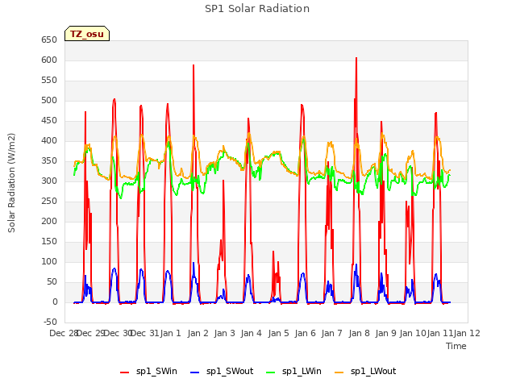Click the 500 y-axis tick label

49,100
